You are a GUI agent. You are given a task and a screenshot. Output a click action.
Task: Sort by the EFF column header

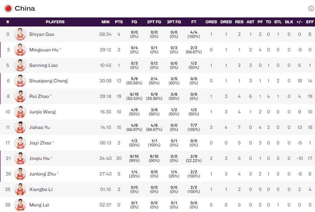point(310,22)
